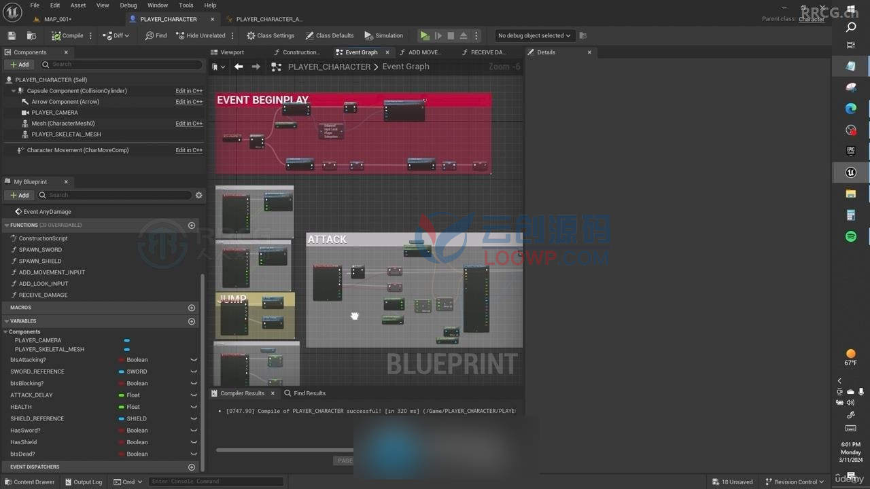Toggle eye visibility for SWORD_REFERENCE variable
870x489 pixels.
194,372
